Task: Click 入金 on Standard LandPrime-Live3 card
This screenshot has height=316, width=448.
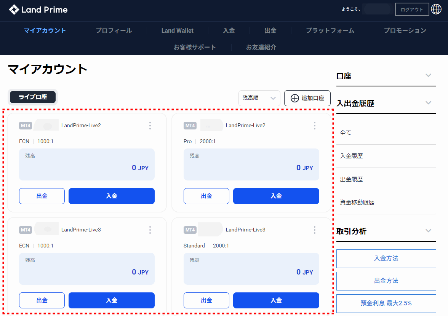Action: point(276,300)
